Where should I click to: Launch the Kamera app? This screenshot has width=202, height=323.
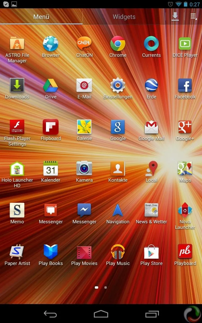tap(84, 172)
